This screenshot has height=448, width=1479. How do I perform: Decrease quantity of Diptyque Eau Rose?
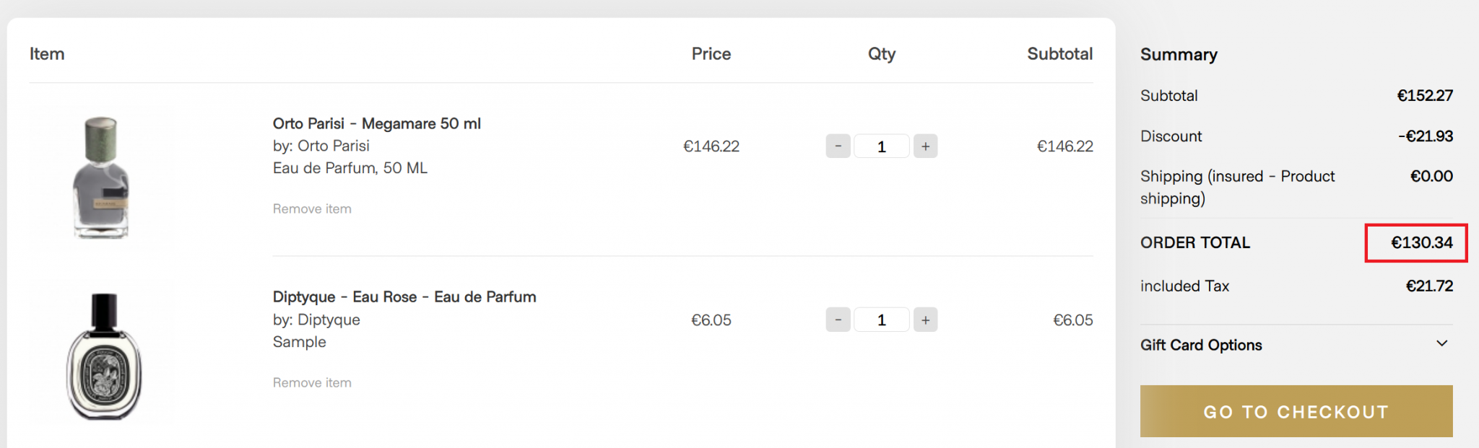pos(838,320)
